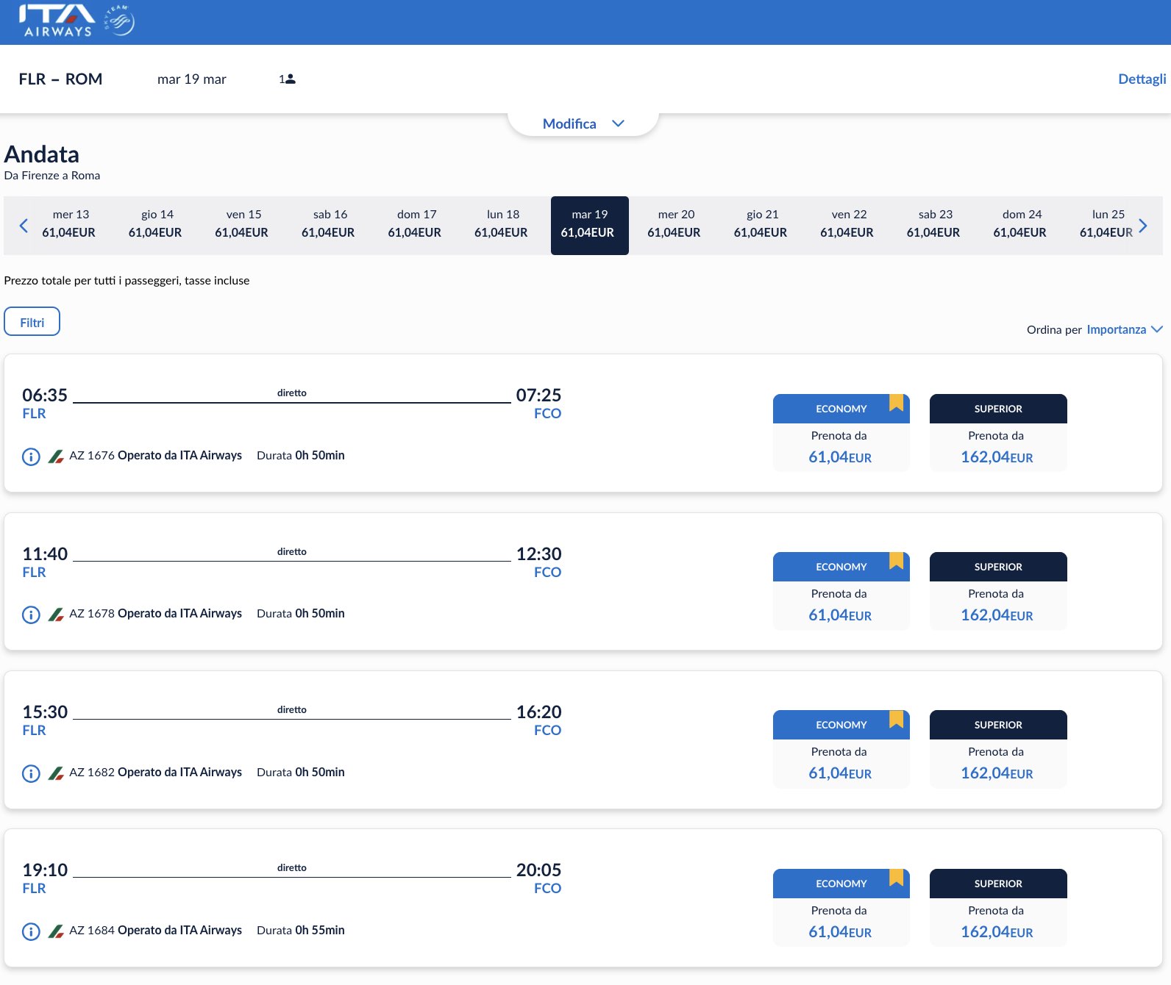Click the FLR - ROM route summary
1171x985 pixels.
[x=60, y=79]
